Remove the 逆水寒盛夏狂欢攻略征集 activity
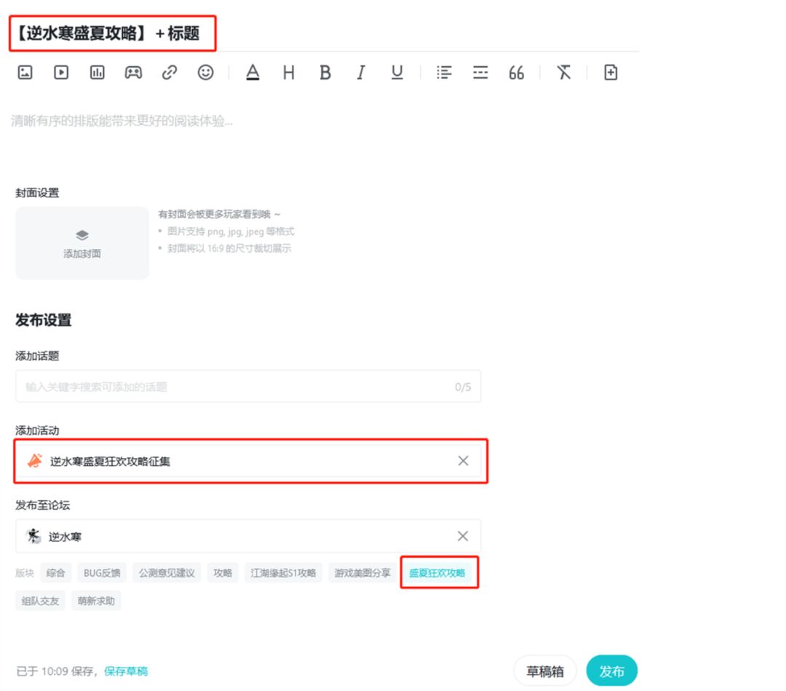The image size is (786, 691). click(463, 461)
